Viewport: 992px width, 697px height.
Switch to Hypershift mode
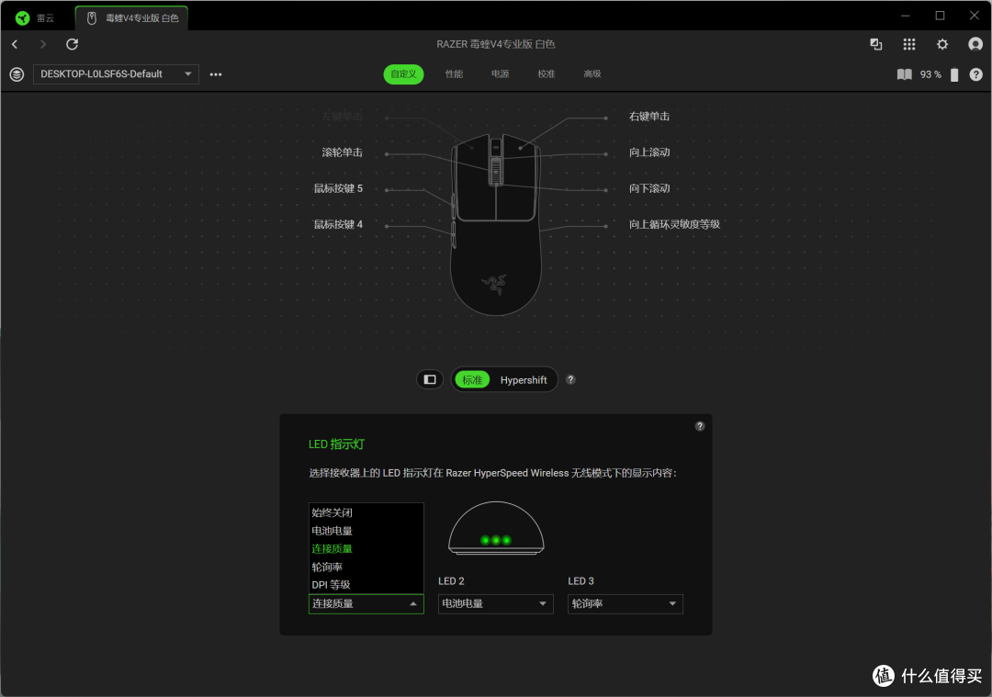524,380
